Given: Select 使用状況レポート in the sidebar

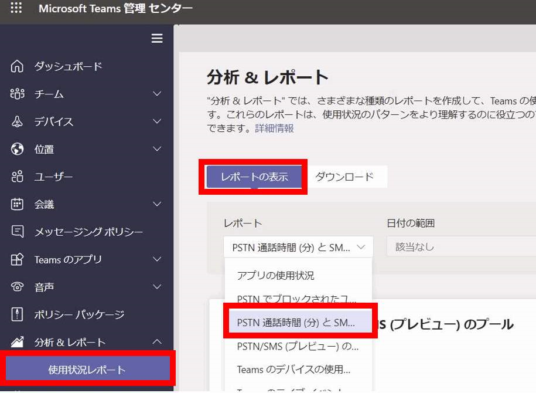Looking at the screenshot, I should coord(88,369).
